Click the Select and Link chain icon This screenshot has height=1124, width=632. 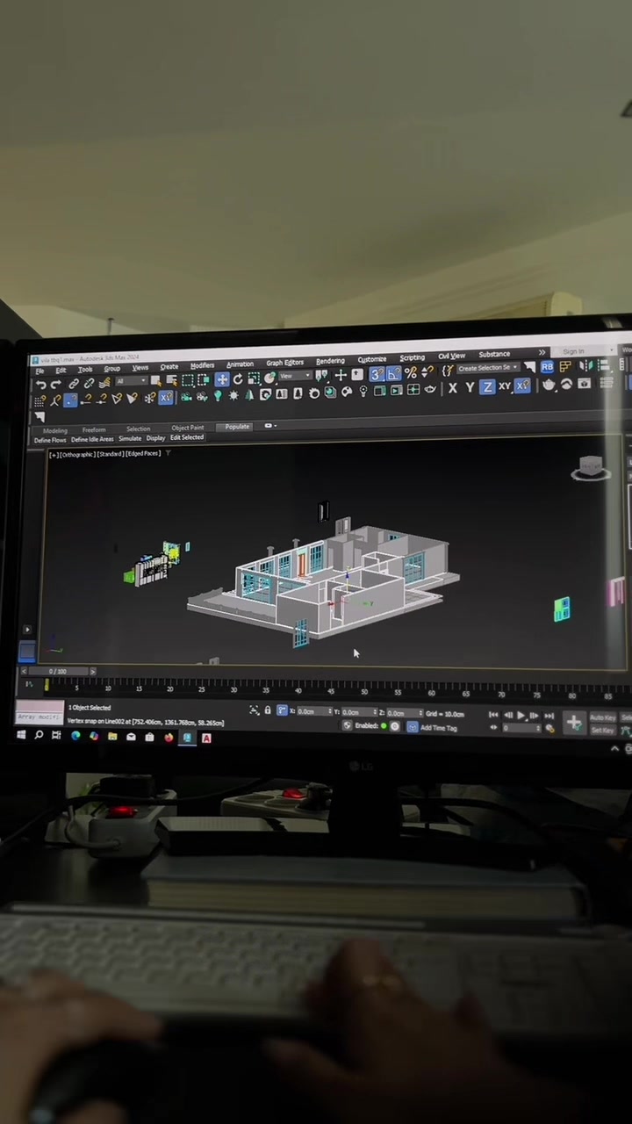click(74, 384)
